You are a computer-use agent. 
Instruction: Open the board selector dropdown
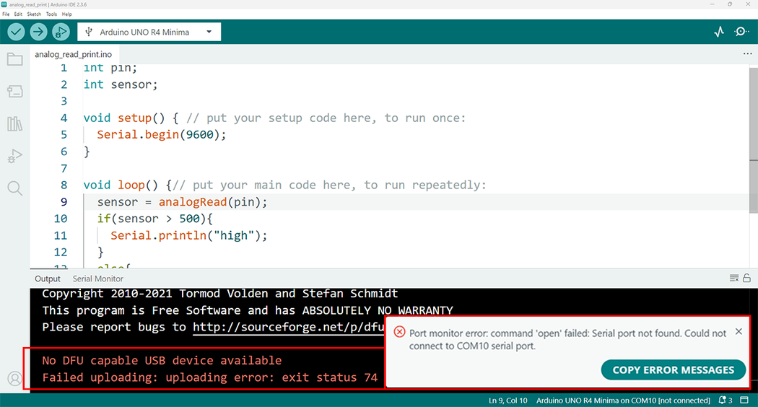[149, 32]
